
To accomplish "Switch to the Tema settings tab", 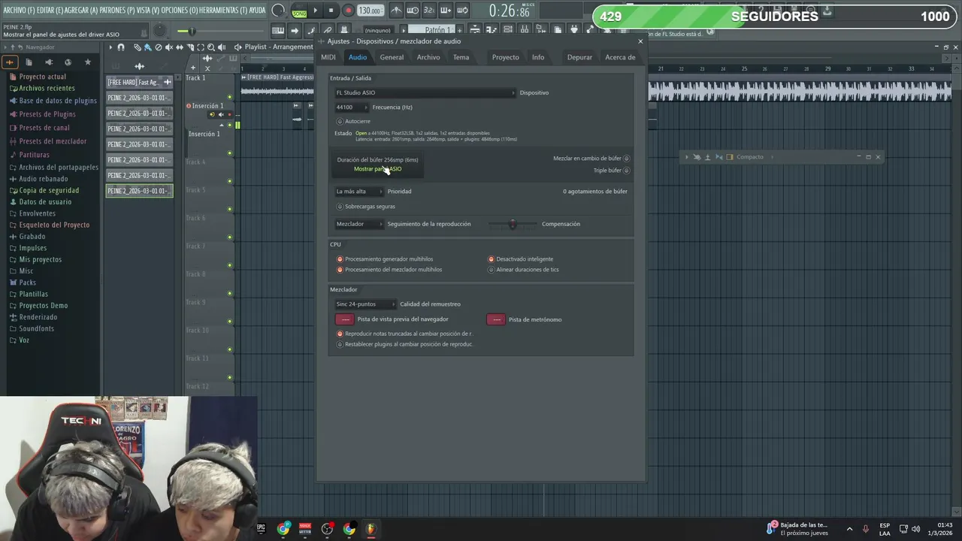I will click(461, 57).
